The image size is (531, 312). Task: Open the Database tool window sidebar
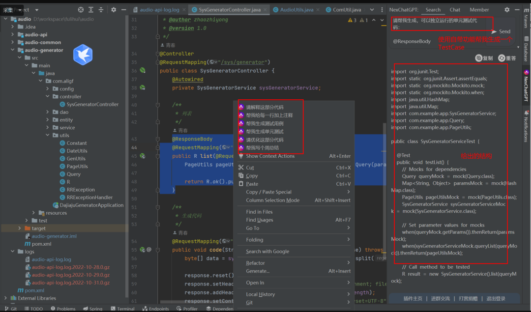pyautogui.click(x=525, y=52)
